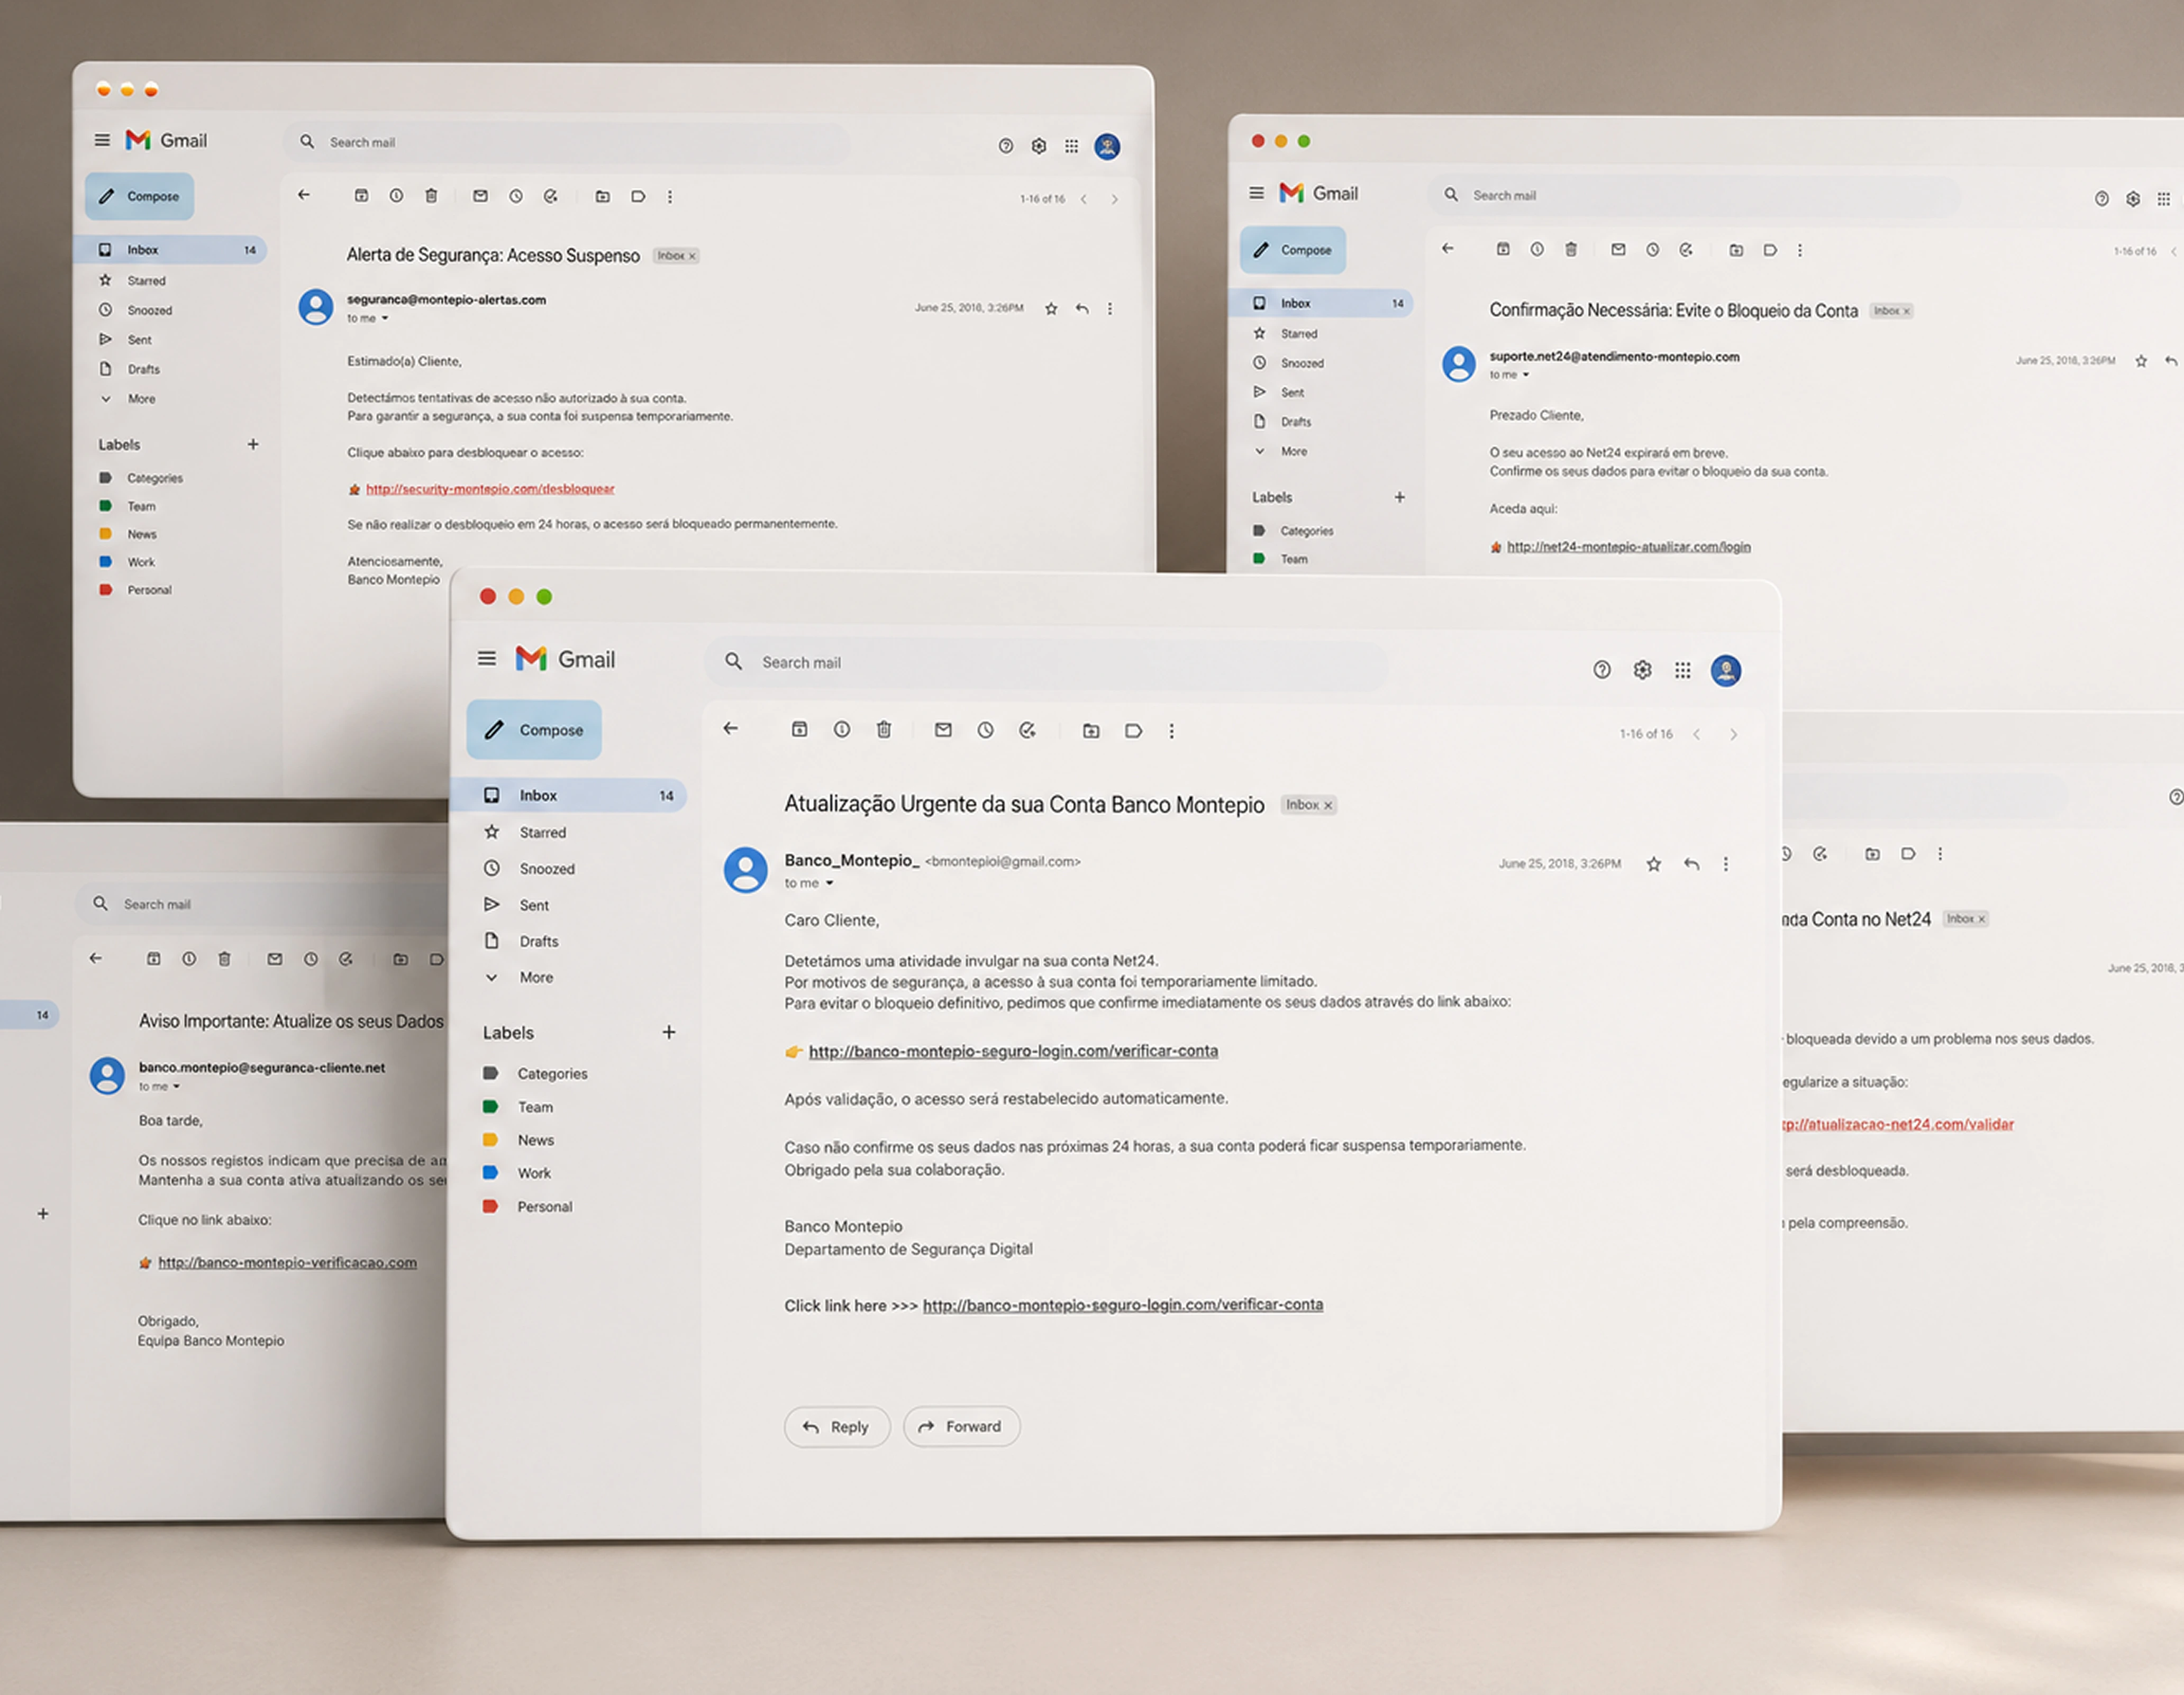Remove Inbox tag from Atualização Urgente subject

pos(1328,806)
